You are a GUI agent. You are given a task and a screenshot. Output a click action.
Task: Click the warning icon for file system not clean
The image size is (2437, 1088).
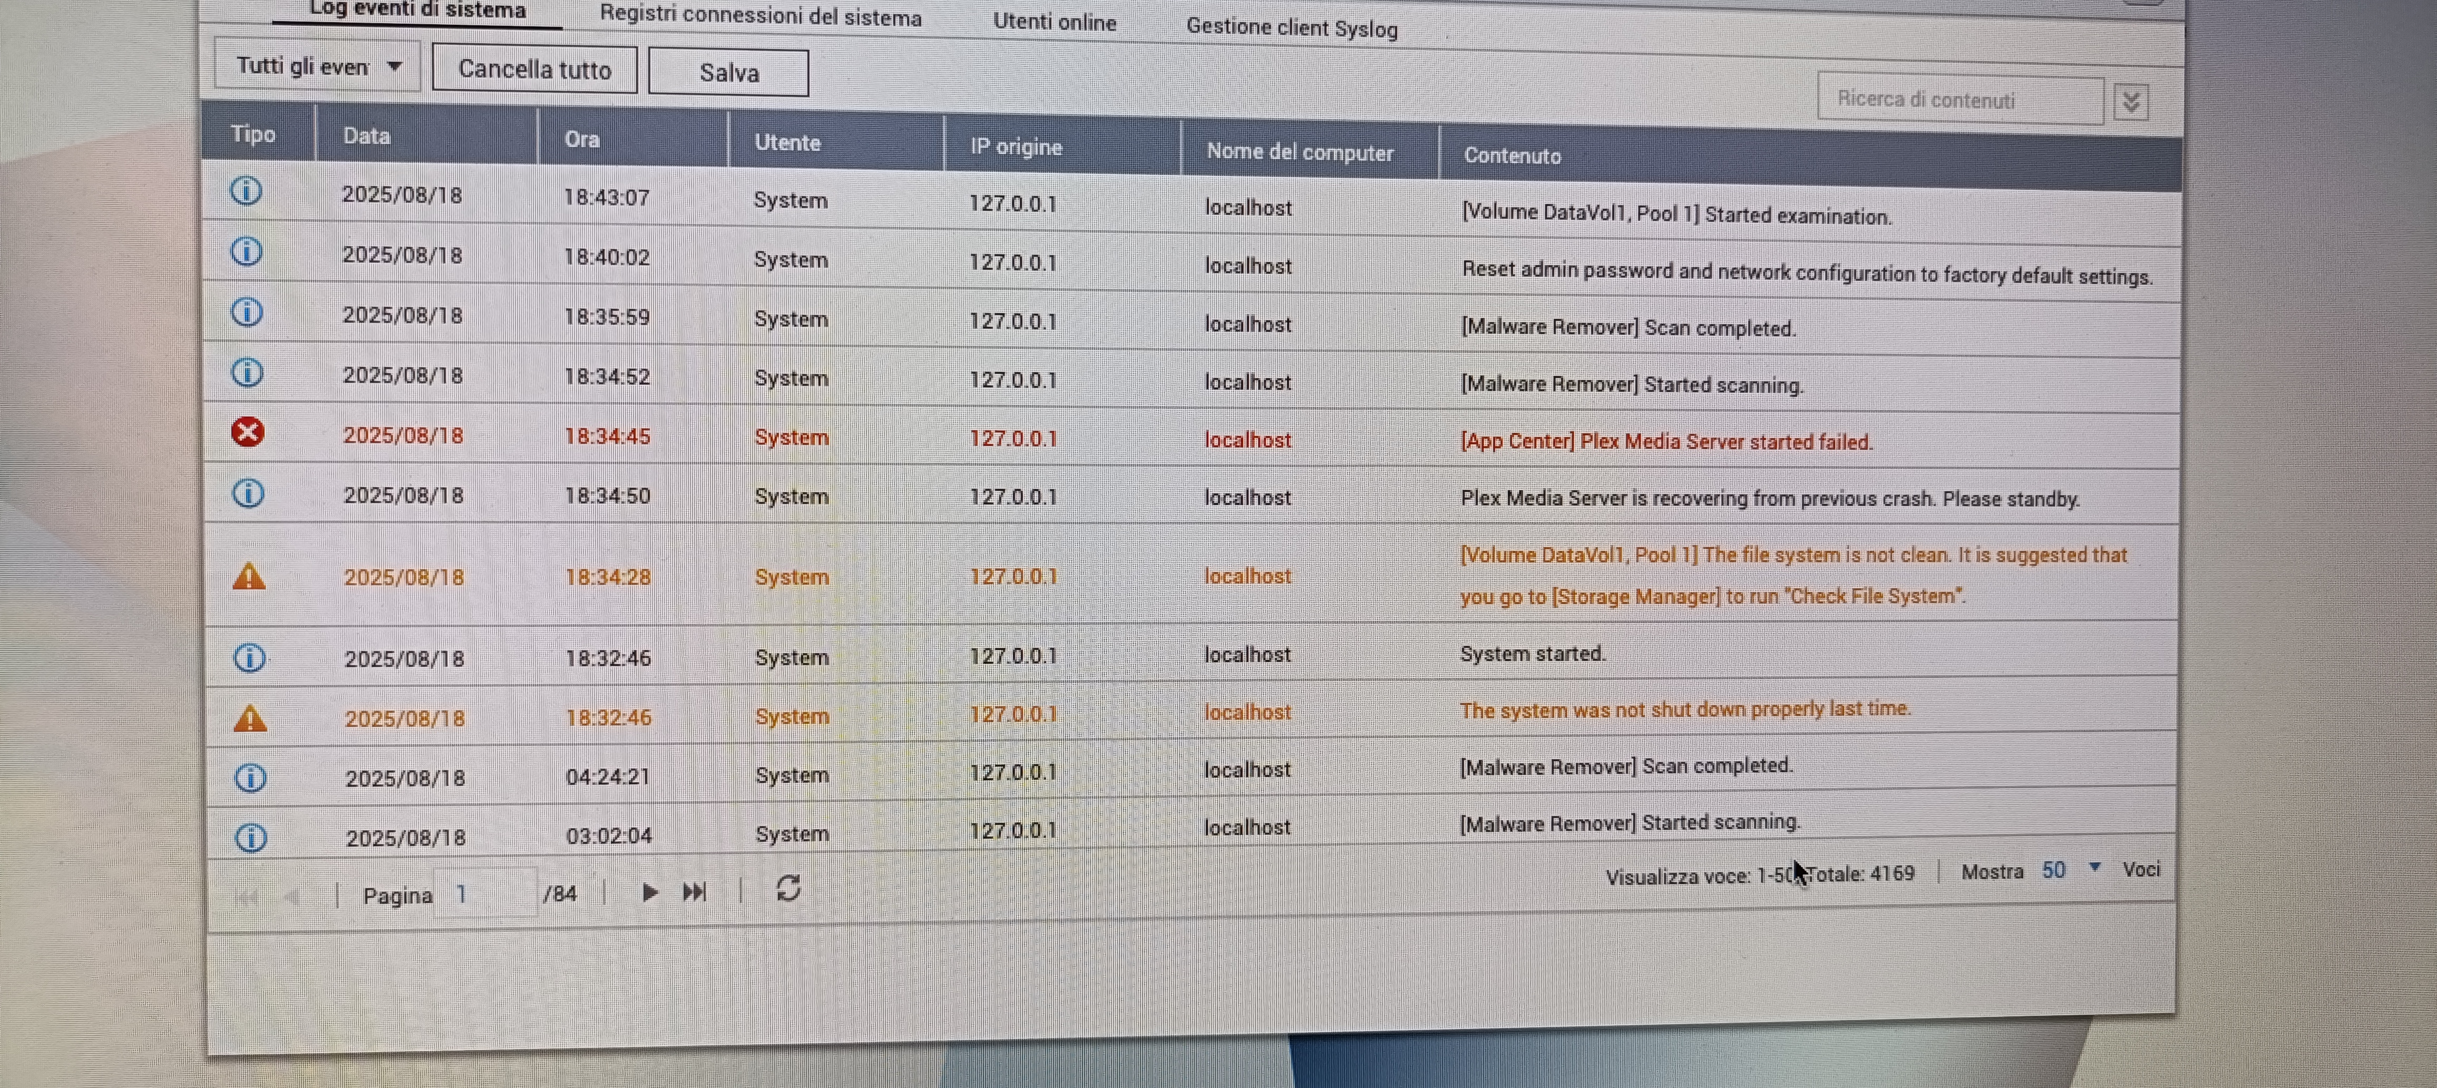coord(249,576)
